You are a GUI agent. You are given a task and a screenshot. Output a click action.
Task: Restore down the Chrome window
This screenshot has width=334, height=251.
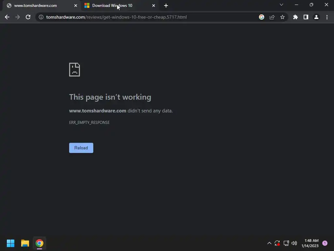coord(311,5)
